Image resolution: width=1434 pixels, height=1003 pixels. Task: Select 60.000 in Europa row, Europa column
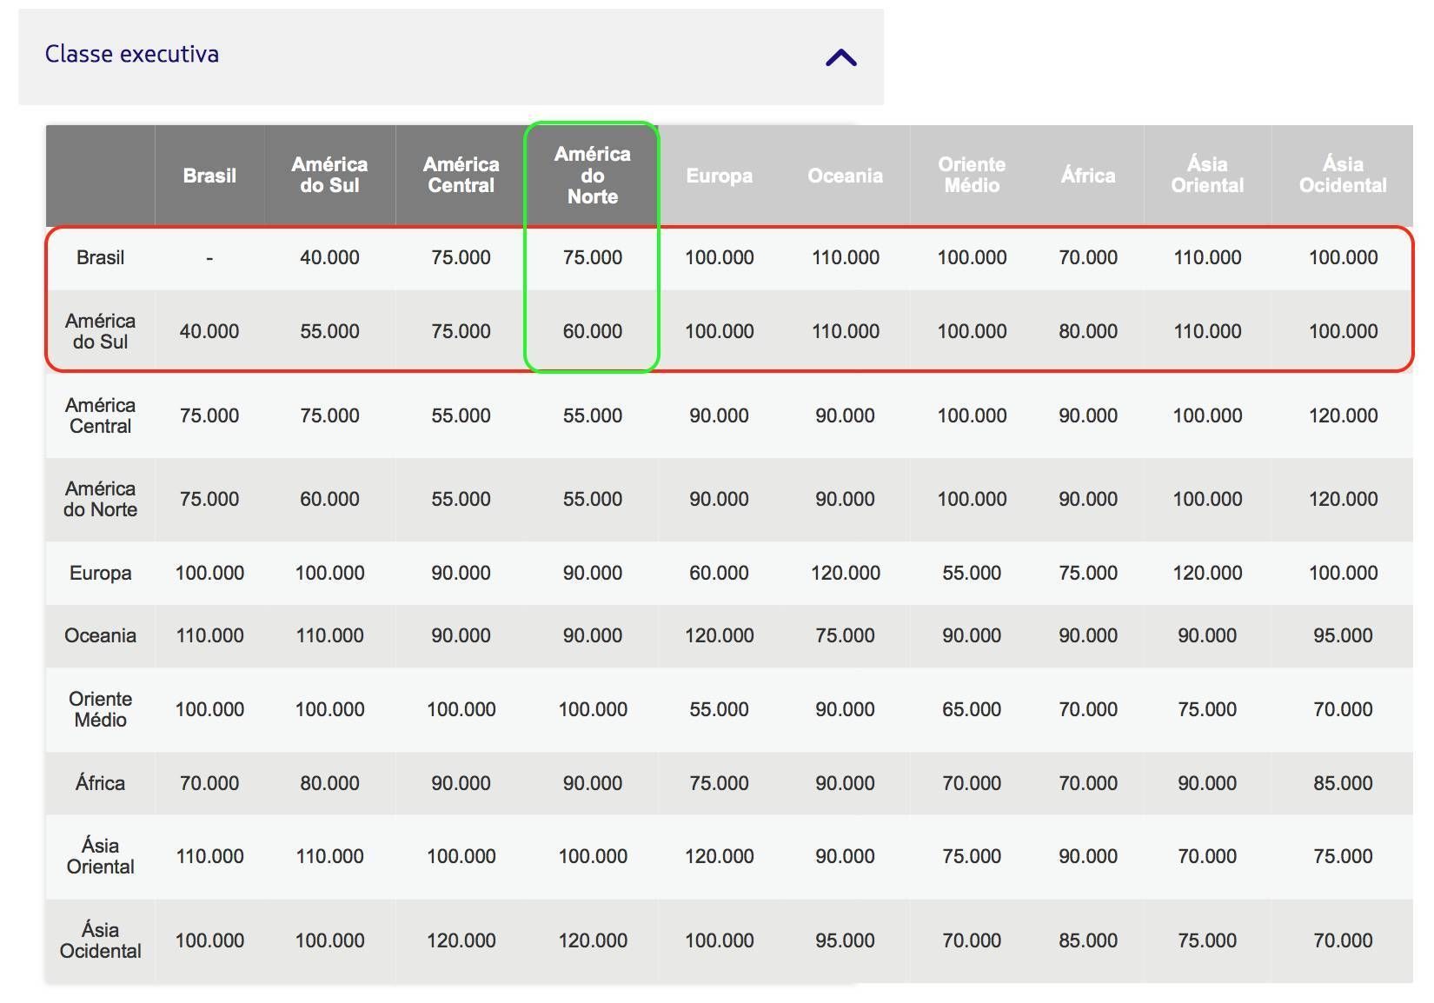pos(720,574)
